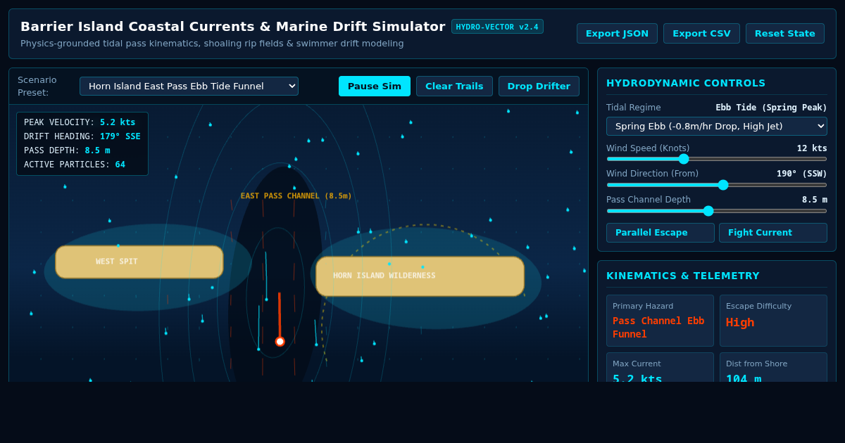Click the Max Current telemetry card
This screenshot has width=845, height=443.
[660, 367]
